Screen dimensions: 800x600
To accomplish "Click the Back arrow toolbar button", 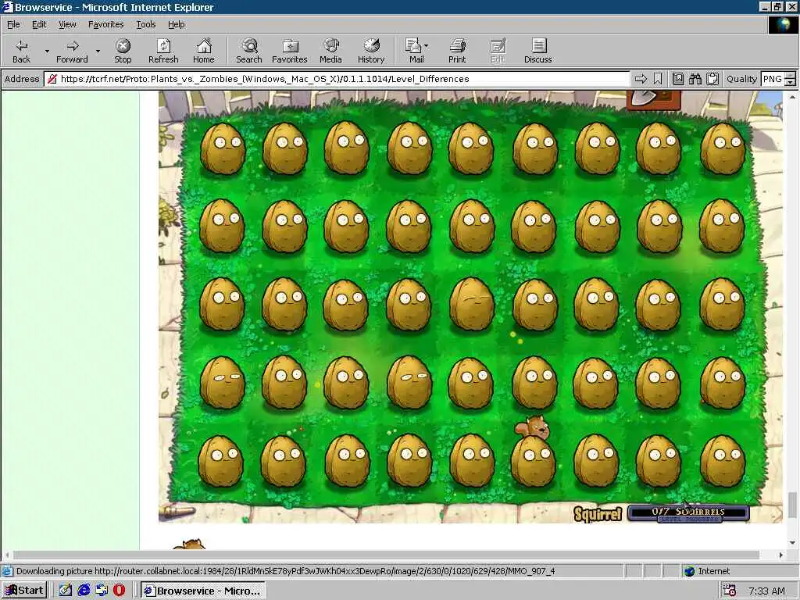I will click(x=21, y=51).
